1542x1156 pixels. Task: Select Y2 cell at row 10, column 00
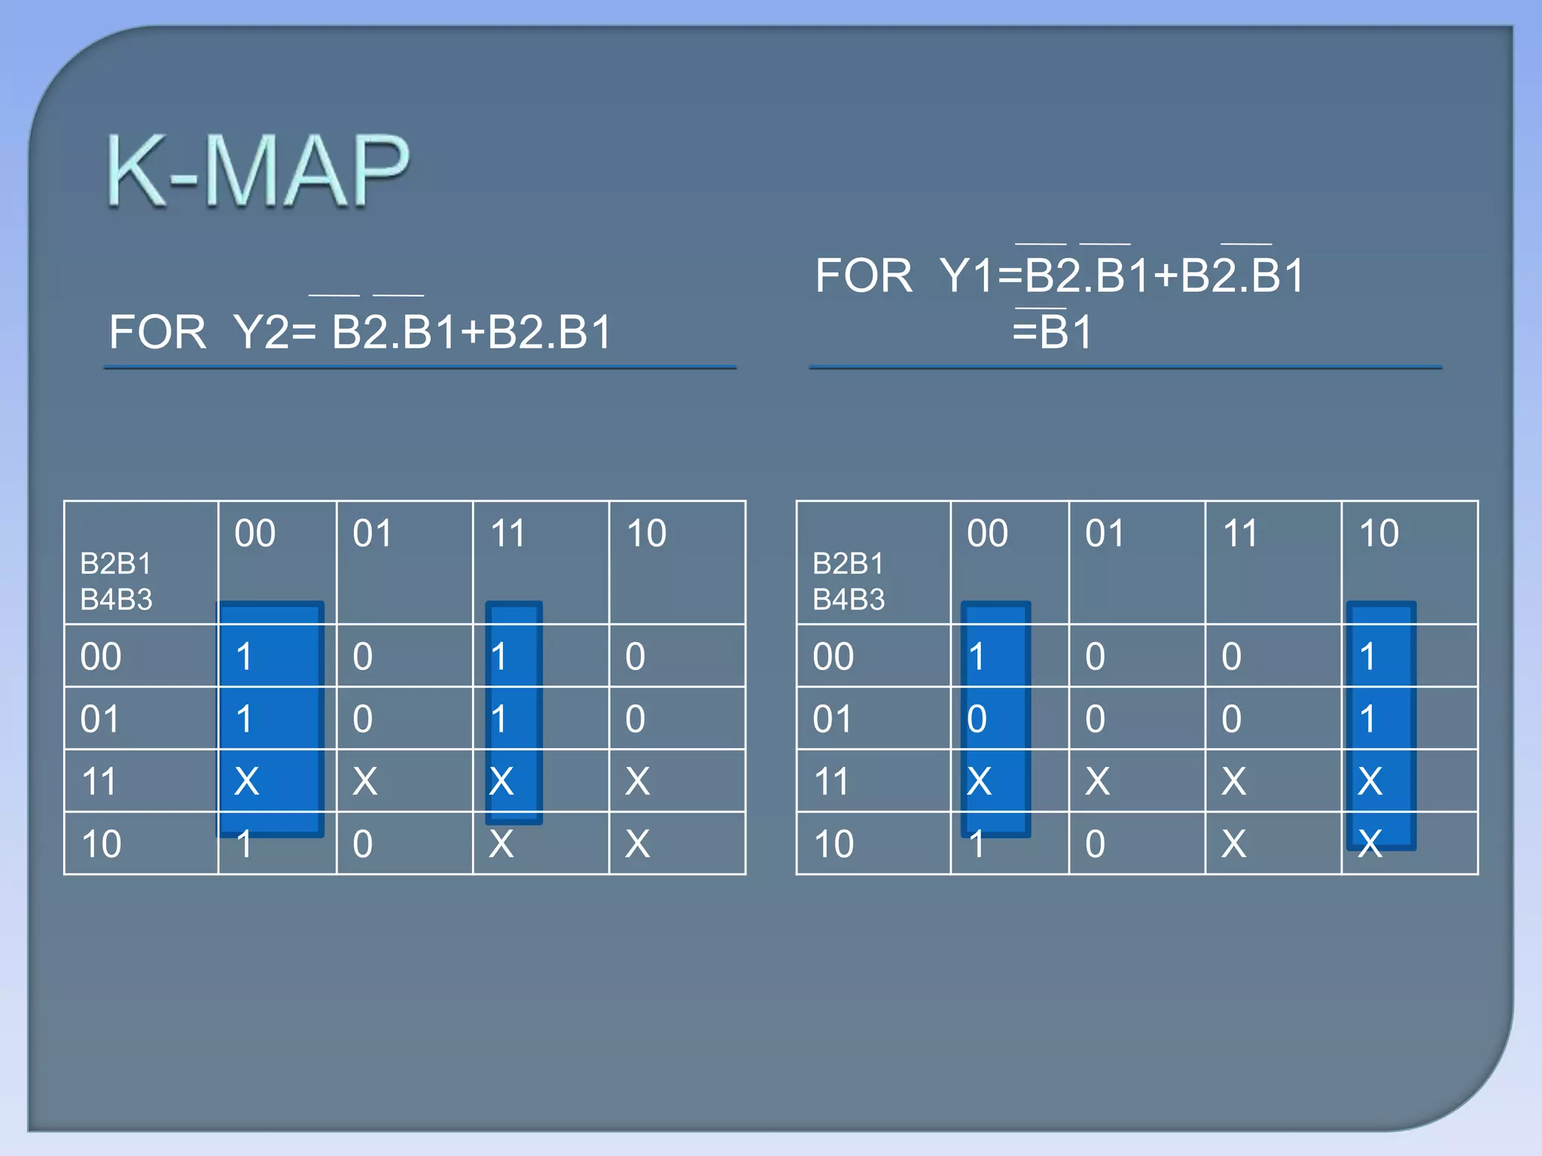coord(277,843)
